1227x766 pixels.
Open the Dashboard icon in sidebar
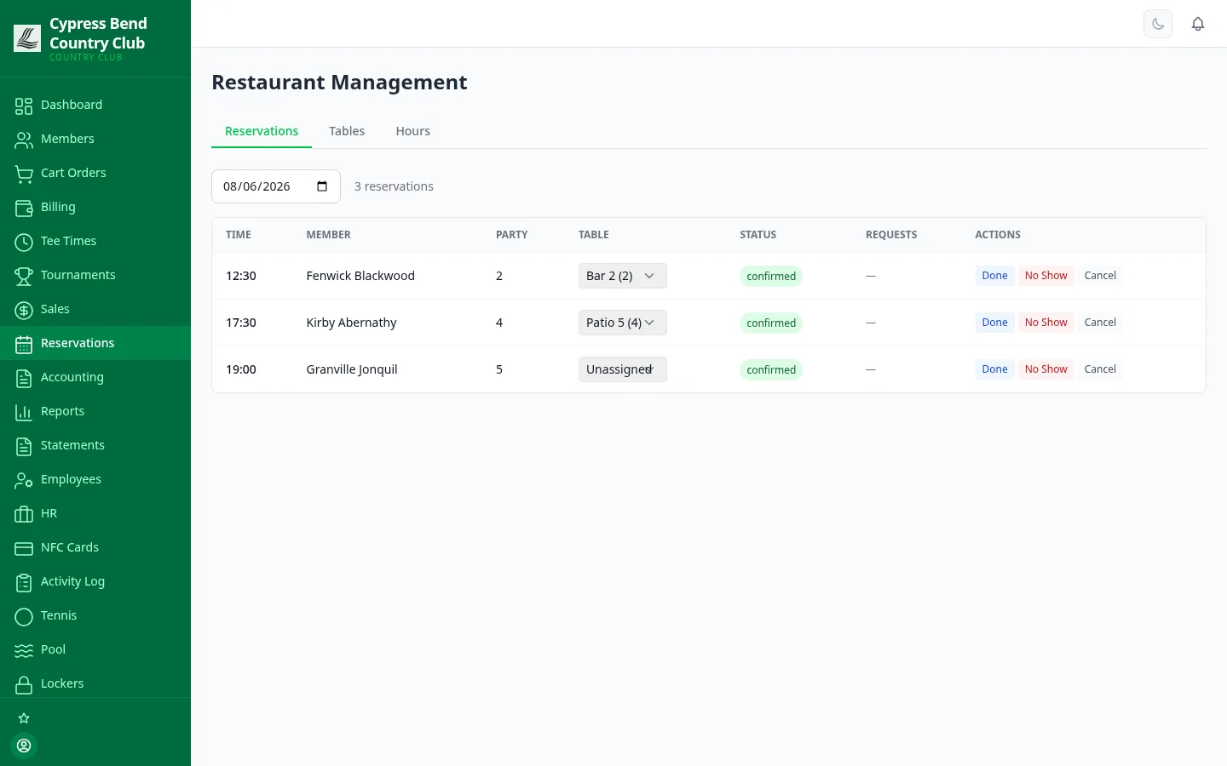pyautogui.click(x=24, y=106)
